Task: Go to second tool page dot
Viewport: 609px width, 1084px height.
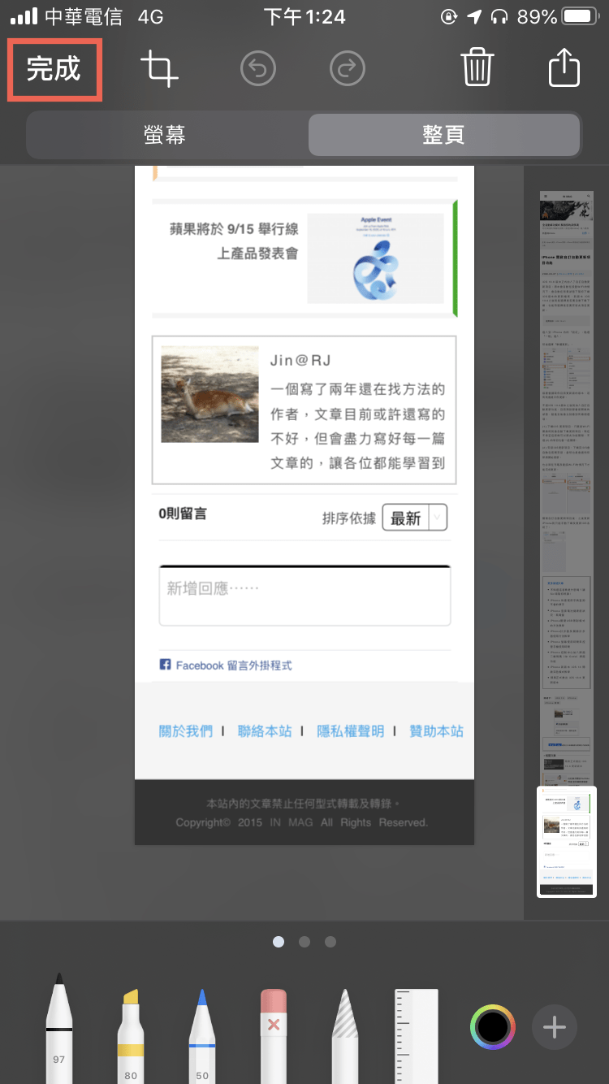Action: pos(304,942)
